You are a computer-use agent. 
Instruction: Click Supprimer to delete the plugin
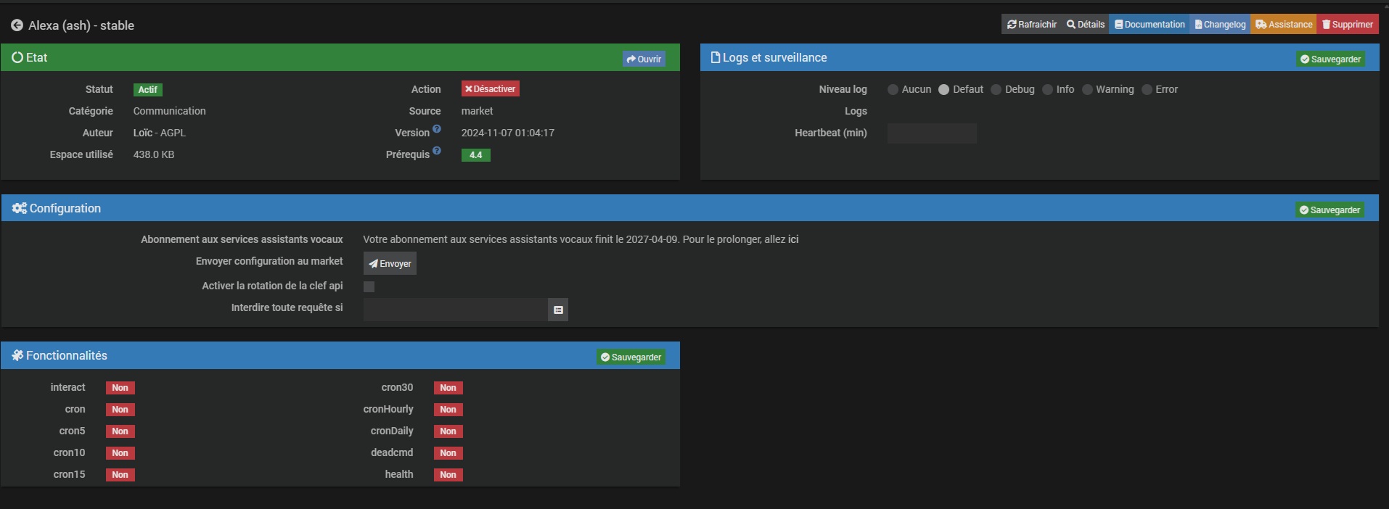point(1348,25)
